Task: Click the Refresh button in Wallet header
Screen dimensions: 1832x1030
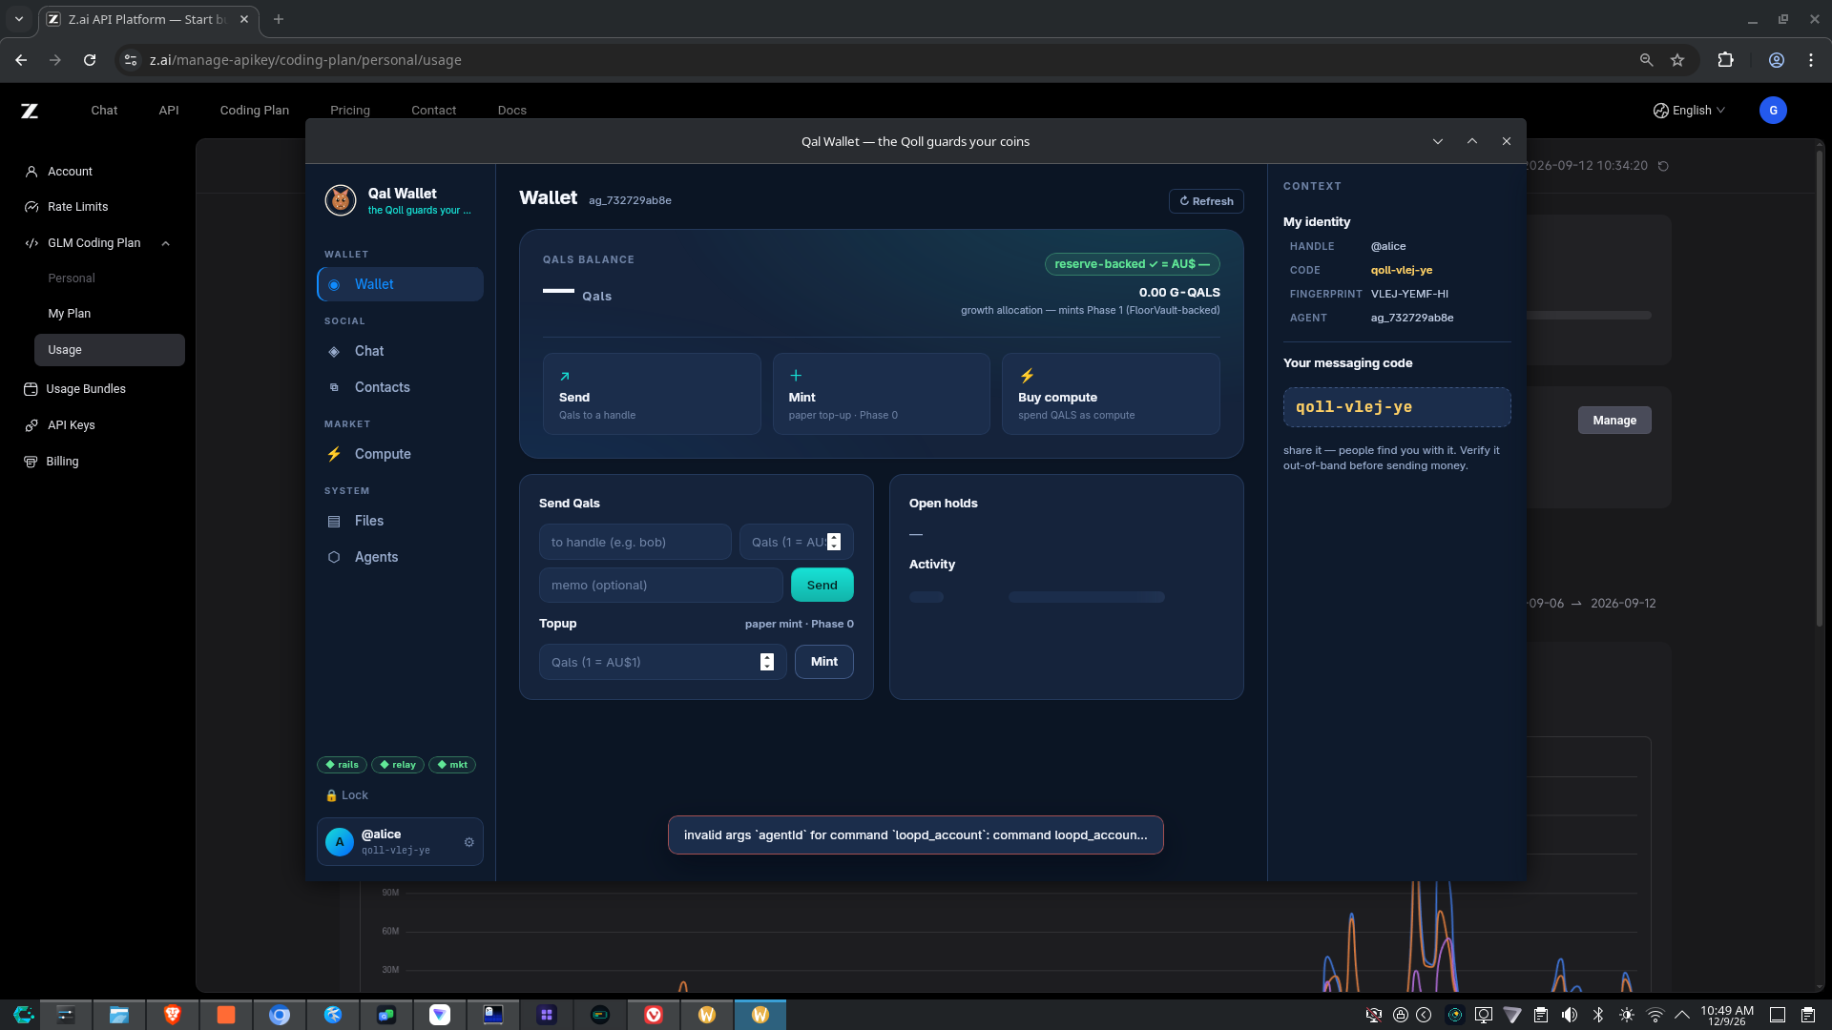Action: click(x=1206, y=201)
